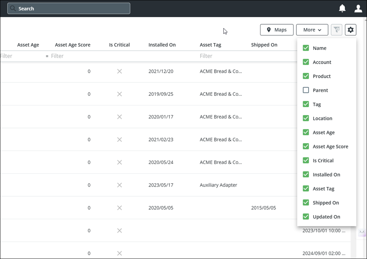Toggle the Is Critical column checkbox

click(x=306, y=161)
